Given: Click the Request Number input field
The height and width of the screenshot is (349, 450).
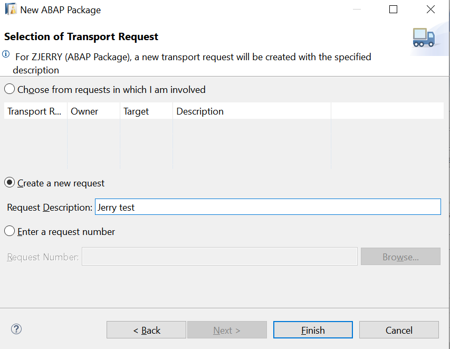Looking at the screenshot, I should coord(219,257).
